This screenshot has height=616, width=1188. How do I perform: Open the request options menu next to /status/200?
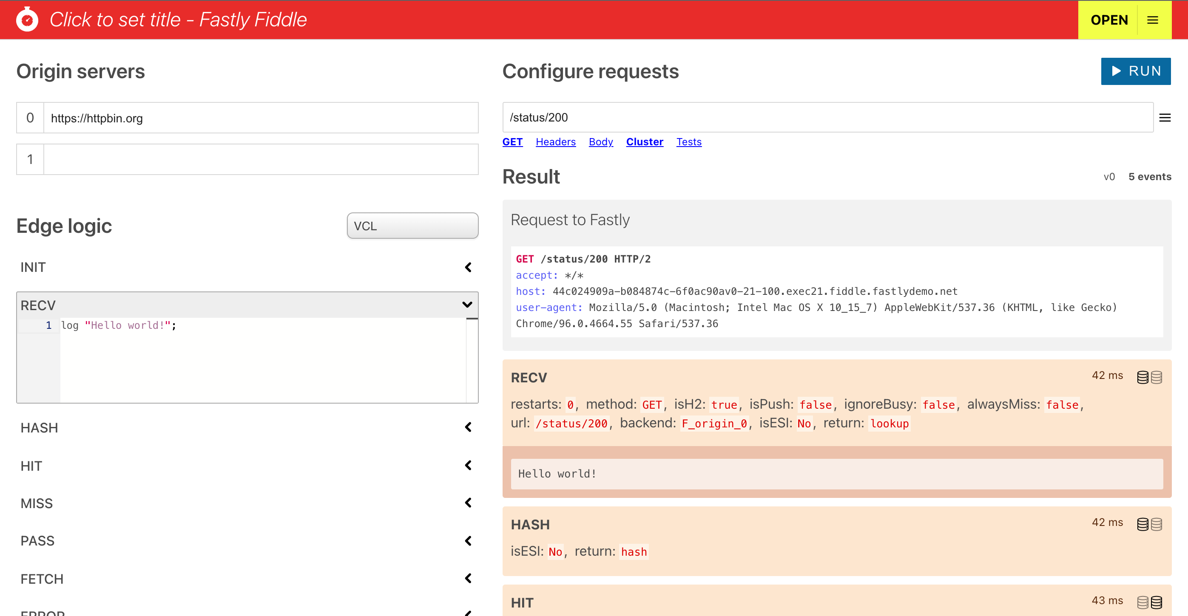(1166, 118)
